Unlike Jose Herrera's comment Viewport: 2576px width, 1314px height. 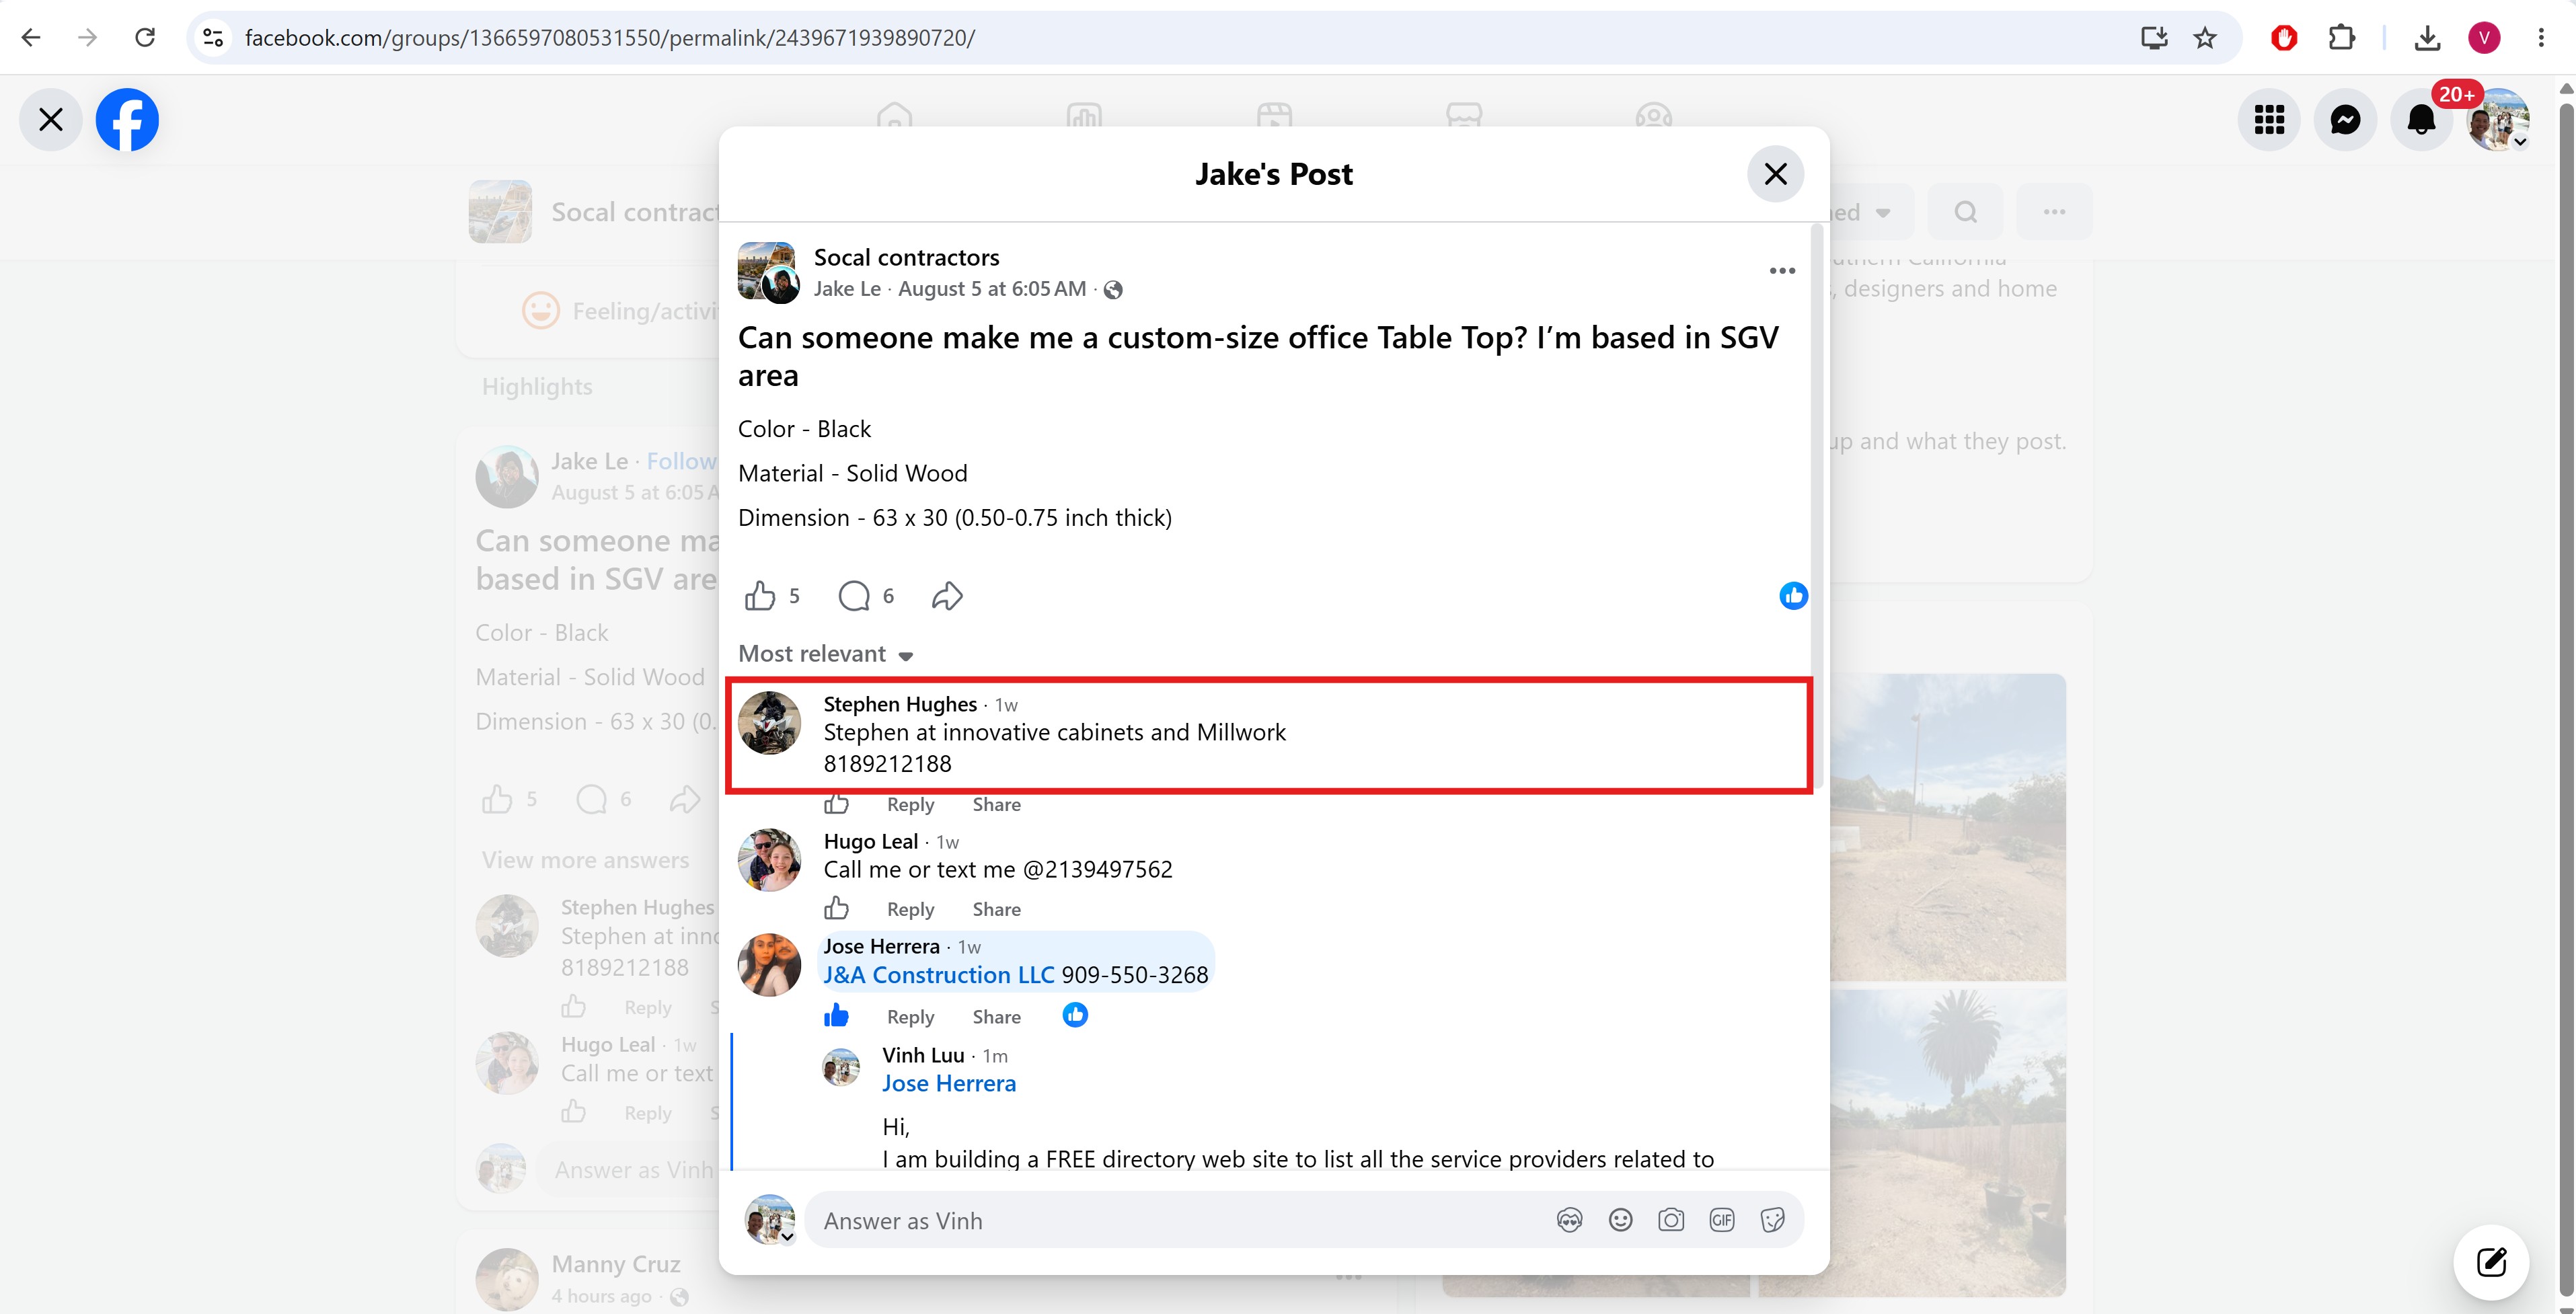836,1016
